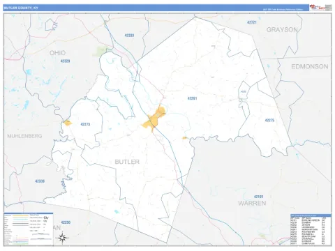Screen dimensions: 335x251
Task: Click the compass rose icon
Action: coord(62,238)
